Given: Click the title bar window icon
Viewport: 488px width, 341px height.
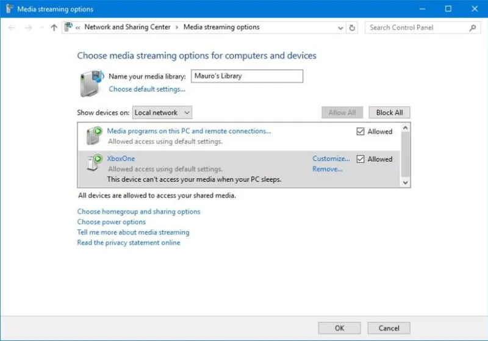Looking at the screenshot, I should (9, 9).
